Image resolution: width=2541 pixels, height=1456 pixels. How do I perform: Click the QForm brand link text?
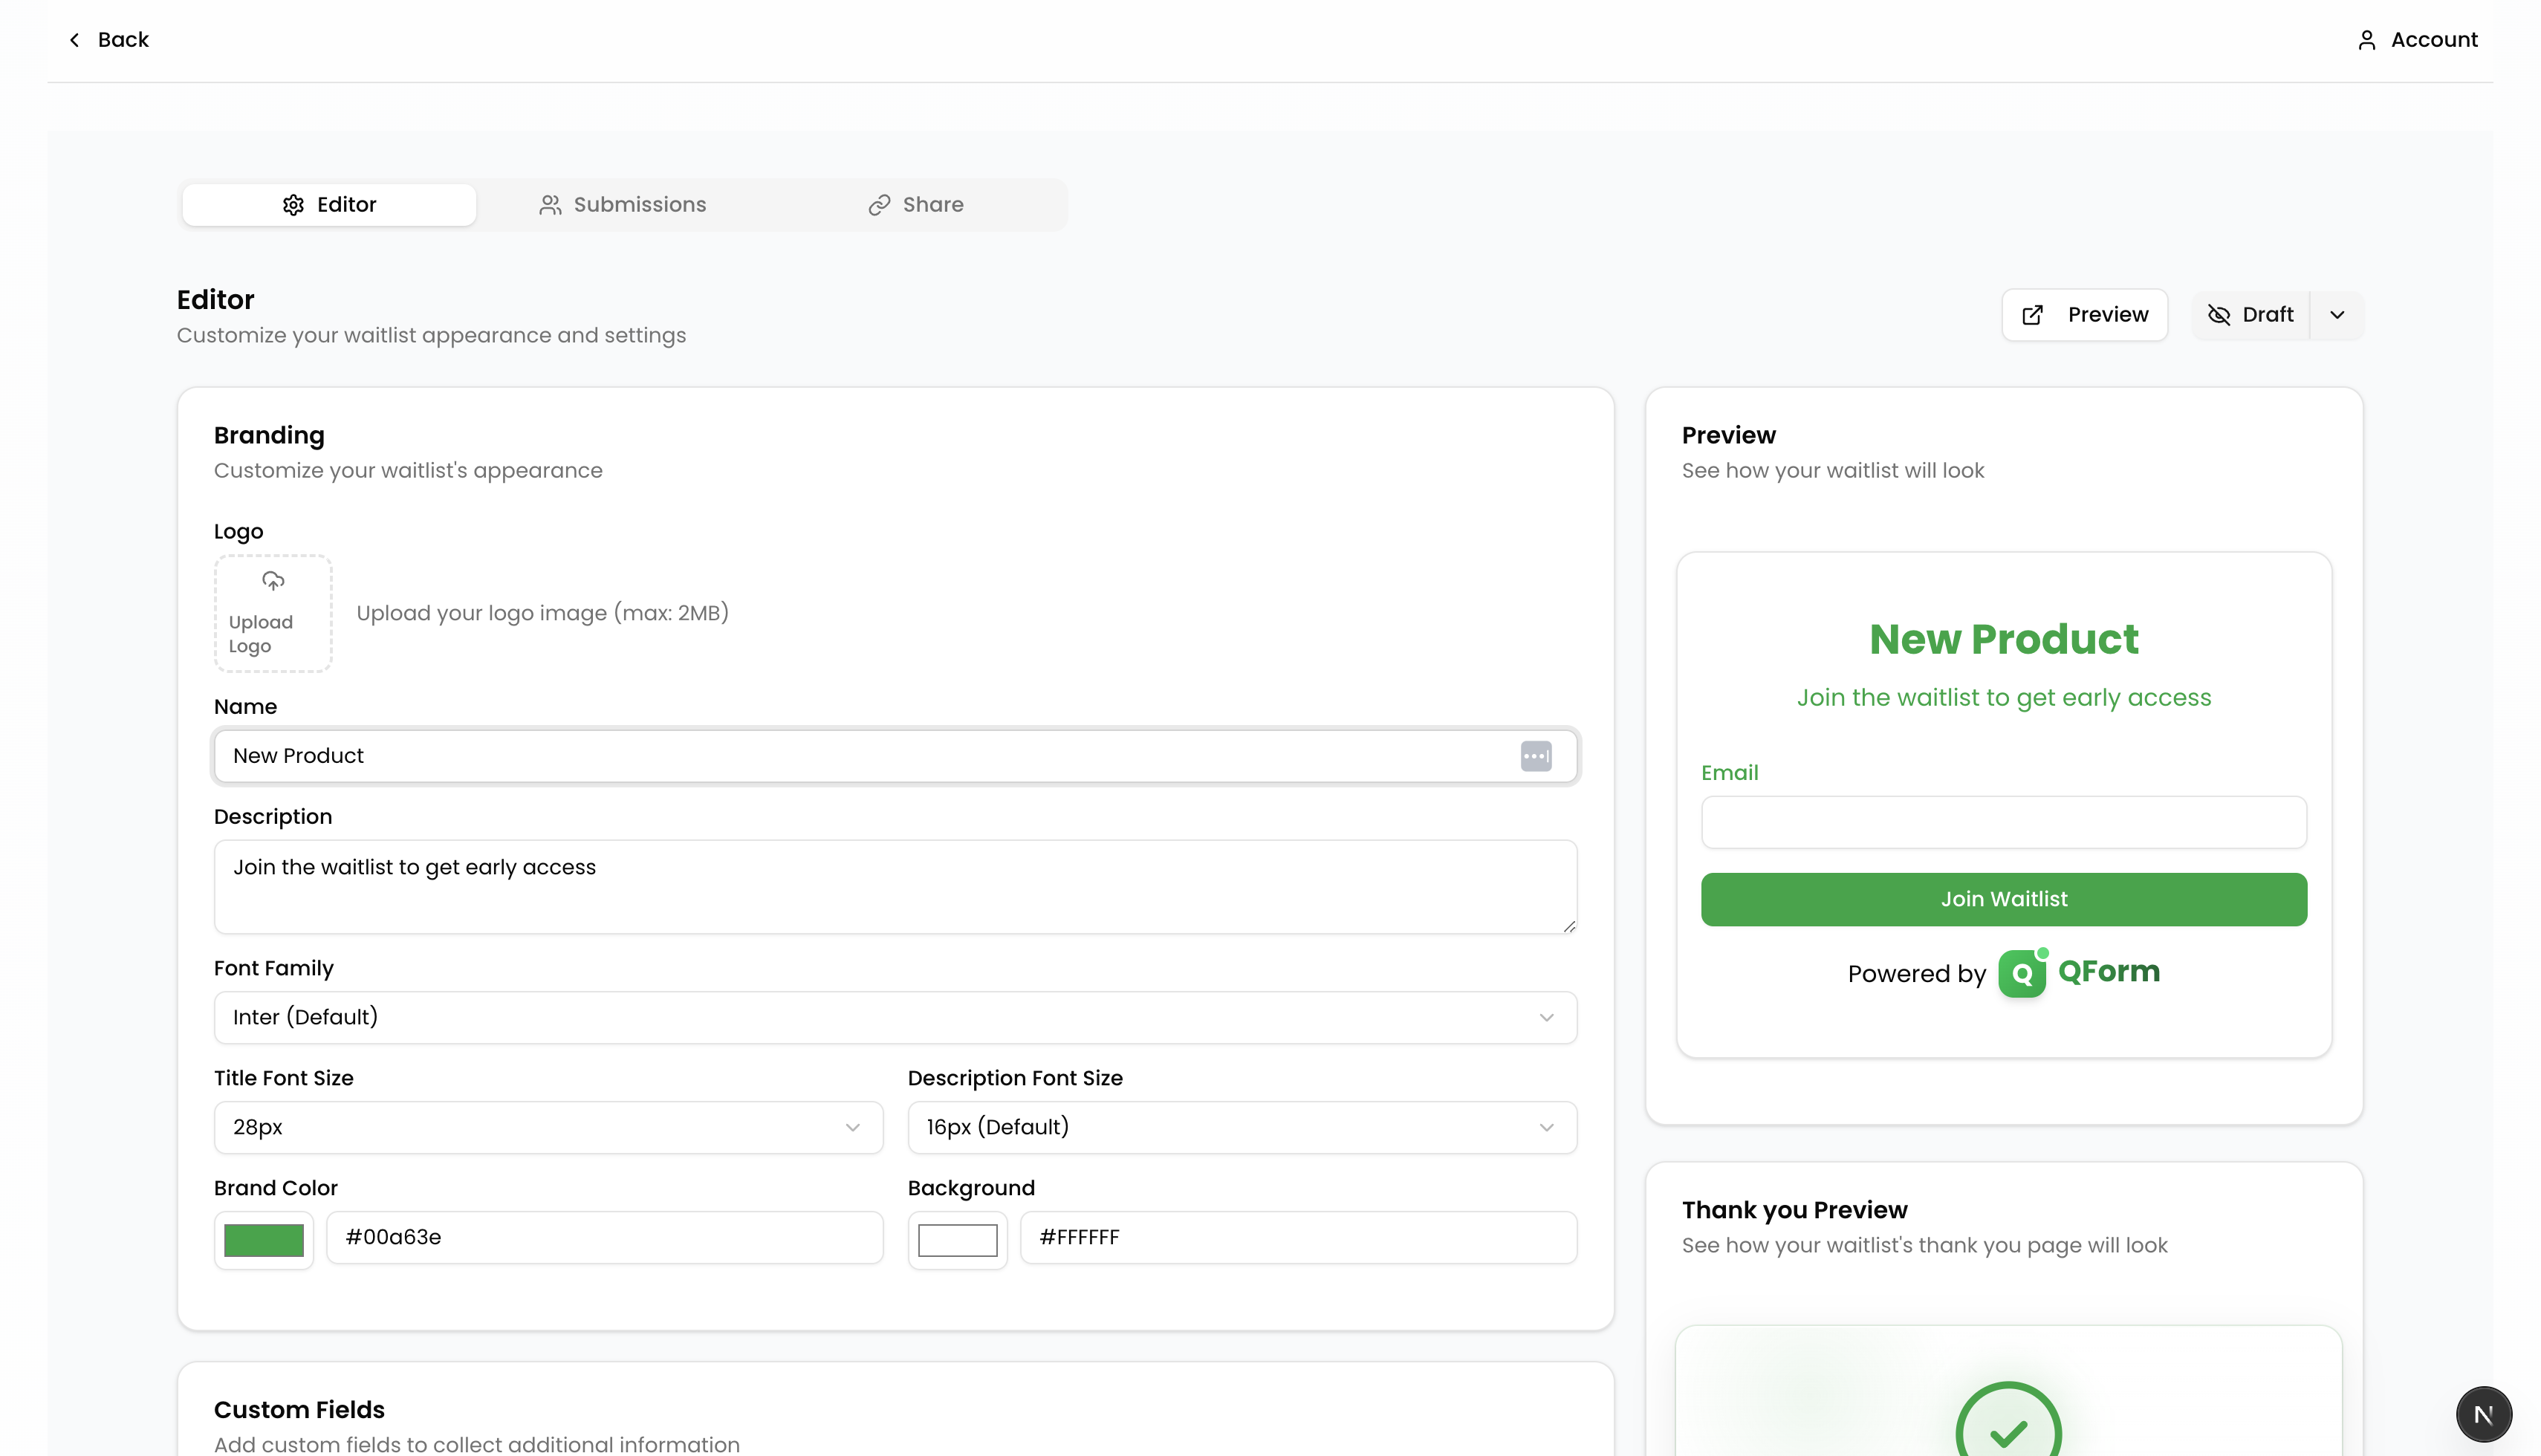pos(2109,971)
